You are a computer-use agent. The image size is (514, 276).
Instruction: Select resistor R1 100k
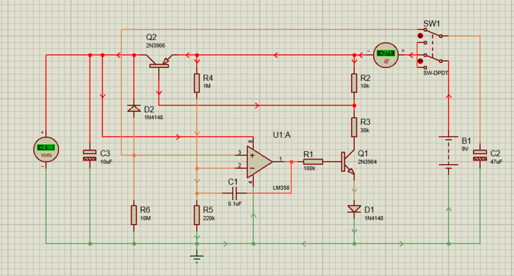(x=312, y=161)
